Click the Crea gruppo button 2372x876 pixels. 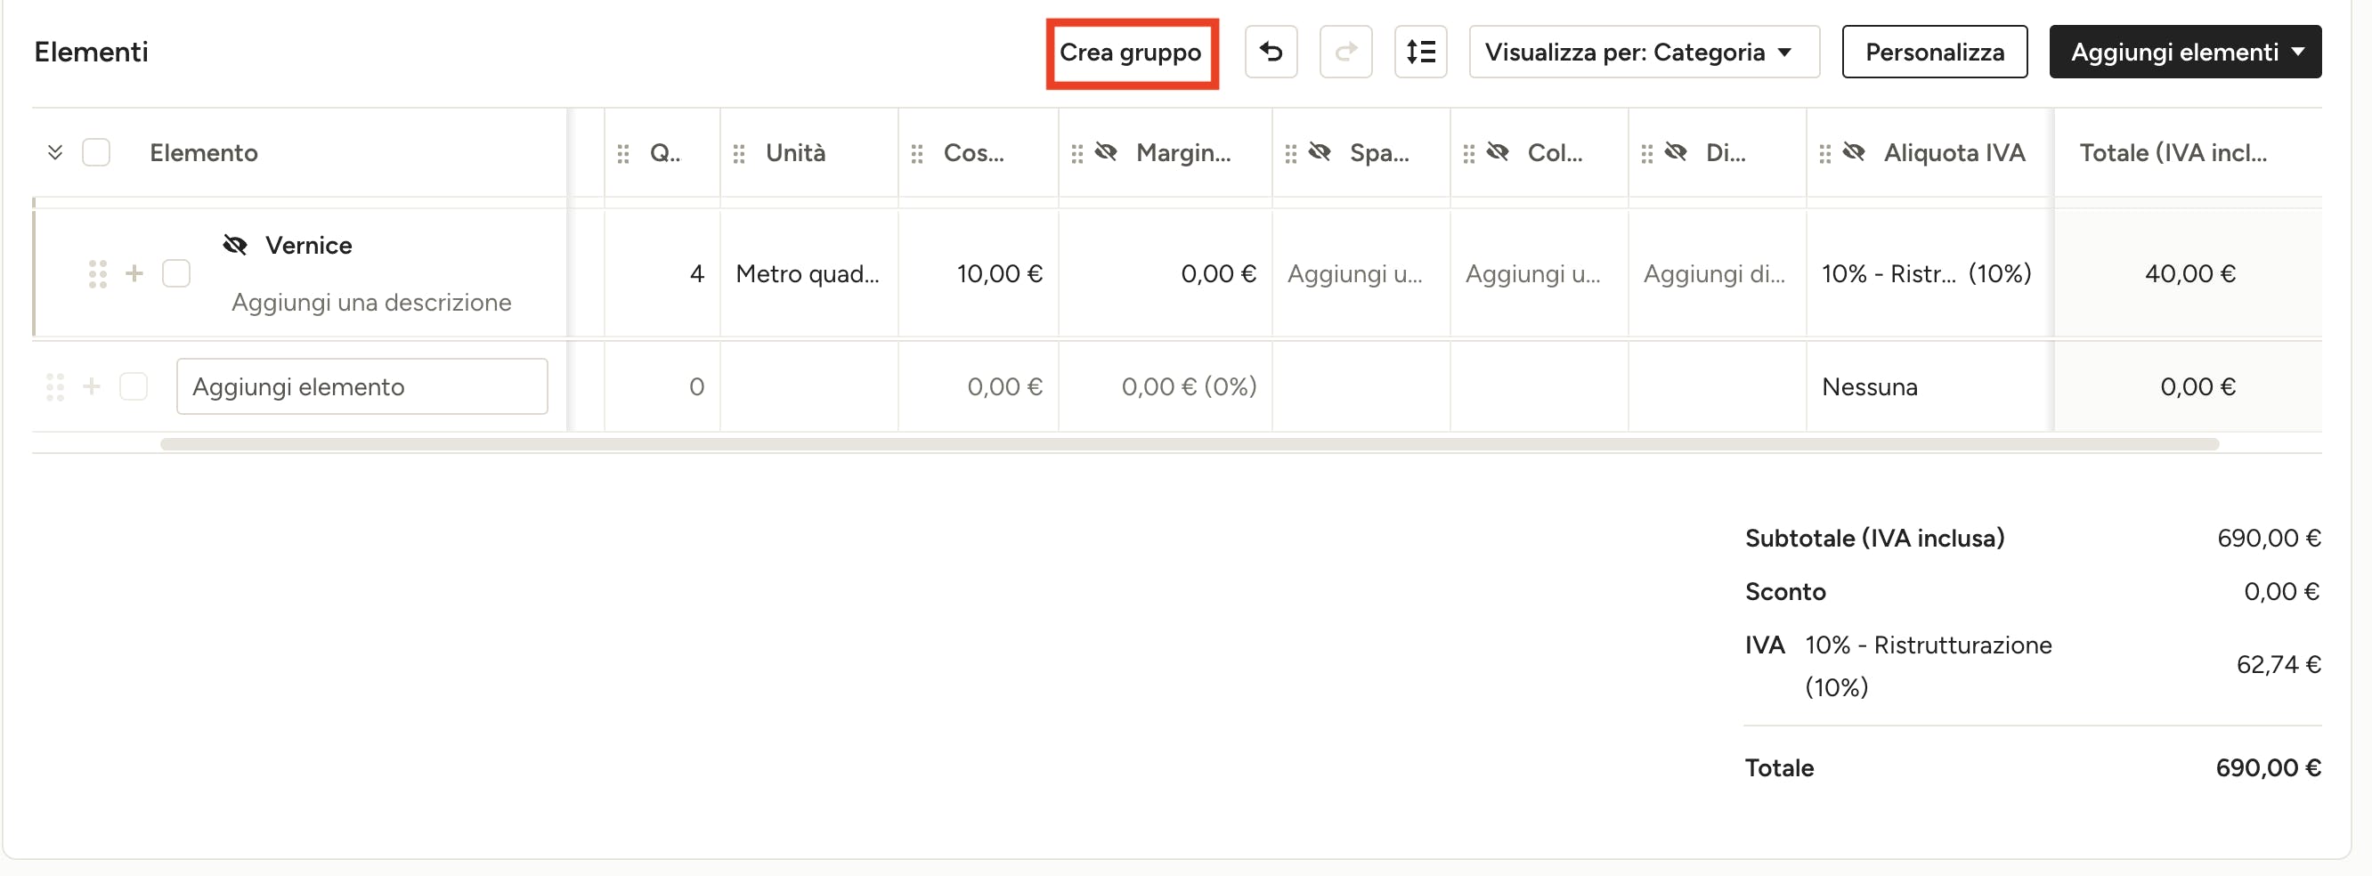point(1131,53)
